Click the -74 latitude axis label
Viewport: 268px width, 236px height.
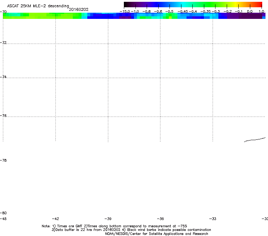pos(3,77)
